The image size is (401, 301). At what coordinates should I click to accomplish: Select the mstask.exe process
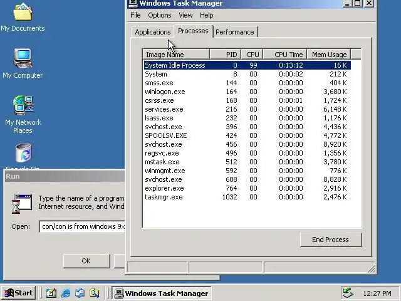point(247,162)
